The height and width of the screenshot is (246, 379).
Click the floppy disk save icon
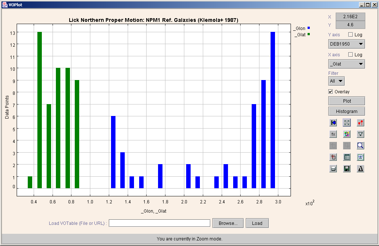point(346,169)
